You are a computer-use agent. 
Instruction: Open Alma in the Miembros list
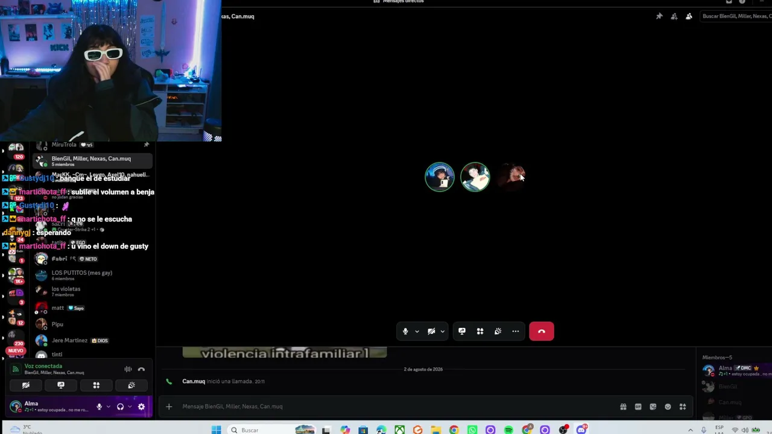(x=736, y=370)
